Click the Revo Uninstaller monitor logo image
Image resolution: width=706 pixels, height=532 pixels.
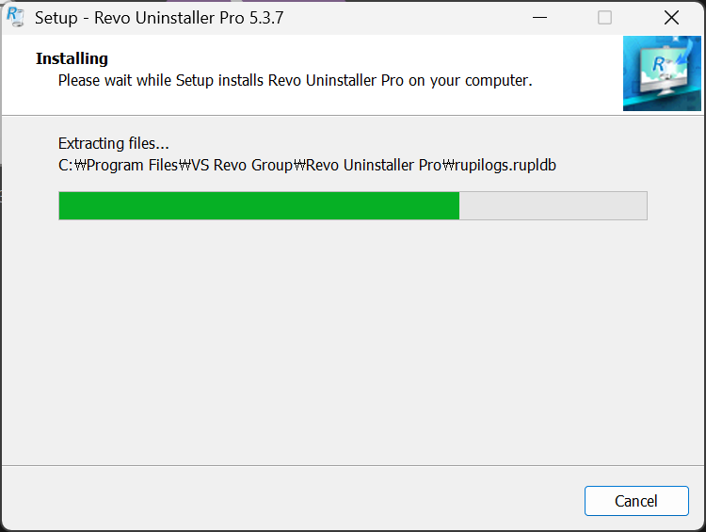[662, 73]
